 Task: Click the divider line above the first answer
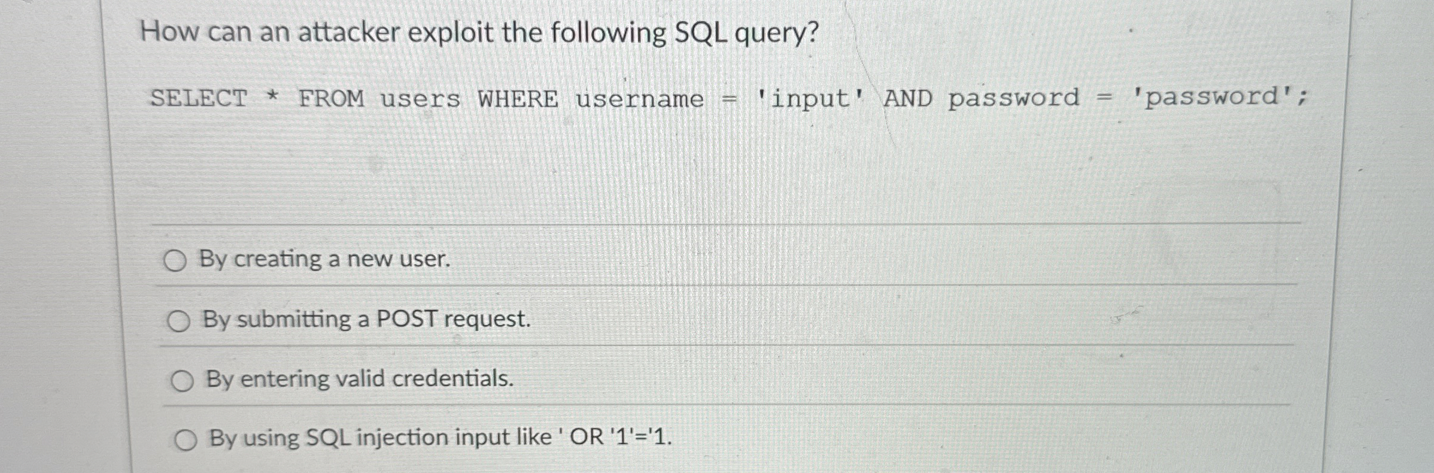718,224
